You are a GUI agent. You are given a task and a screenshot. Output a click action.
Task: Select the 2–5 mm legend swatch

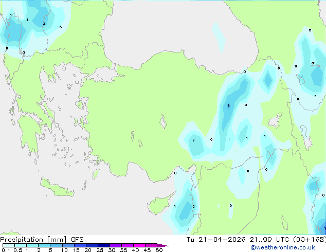click(44, 245)
